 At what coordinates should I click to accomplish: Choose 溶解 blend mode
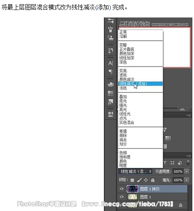tap(123, 36)
